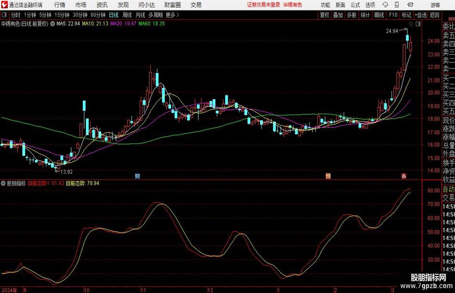
Task: Click the yellow 目前态势: 78.94 label
Action: coord(82,183)
